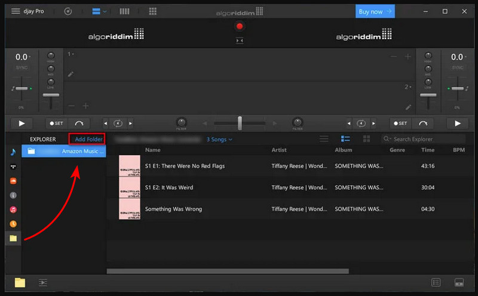Open the iTunes/Music source tab
The image size is (478, 296).
(13, 209)
